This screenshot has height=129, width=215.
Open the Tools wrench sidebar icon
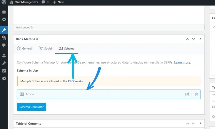pyautogui.click(x=4, y=63)
